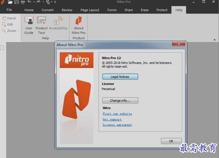Click the Legal Notices button
Viewport: 219px width, 158px height.
120,76
